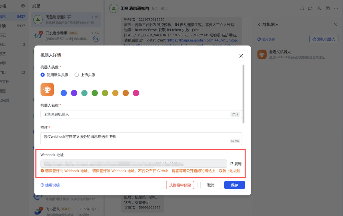Start a video meeting from header
343x216 pixels.
coord(310,8)
